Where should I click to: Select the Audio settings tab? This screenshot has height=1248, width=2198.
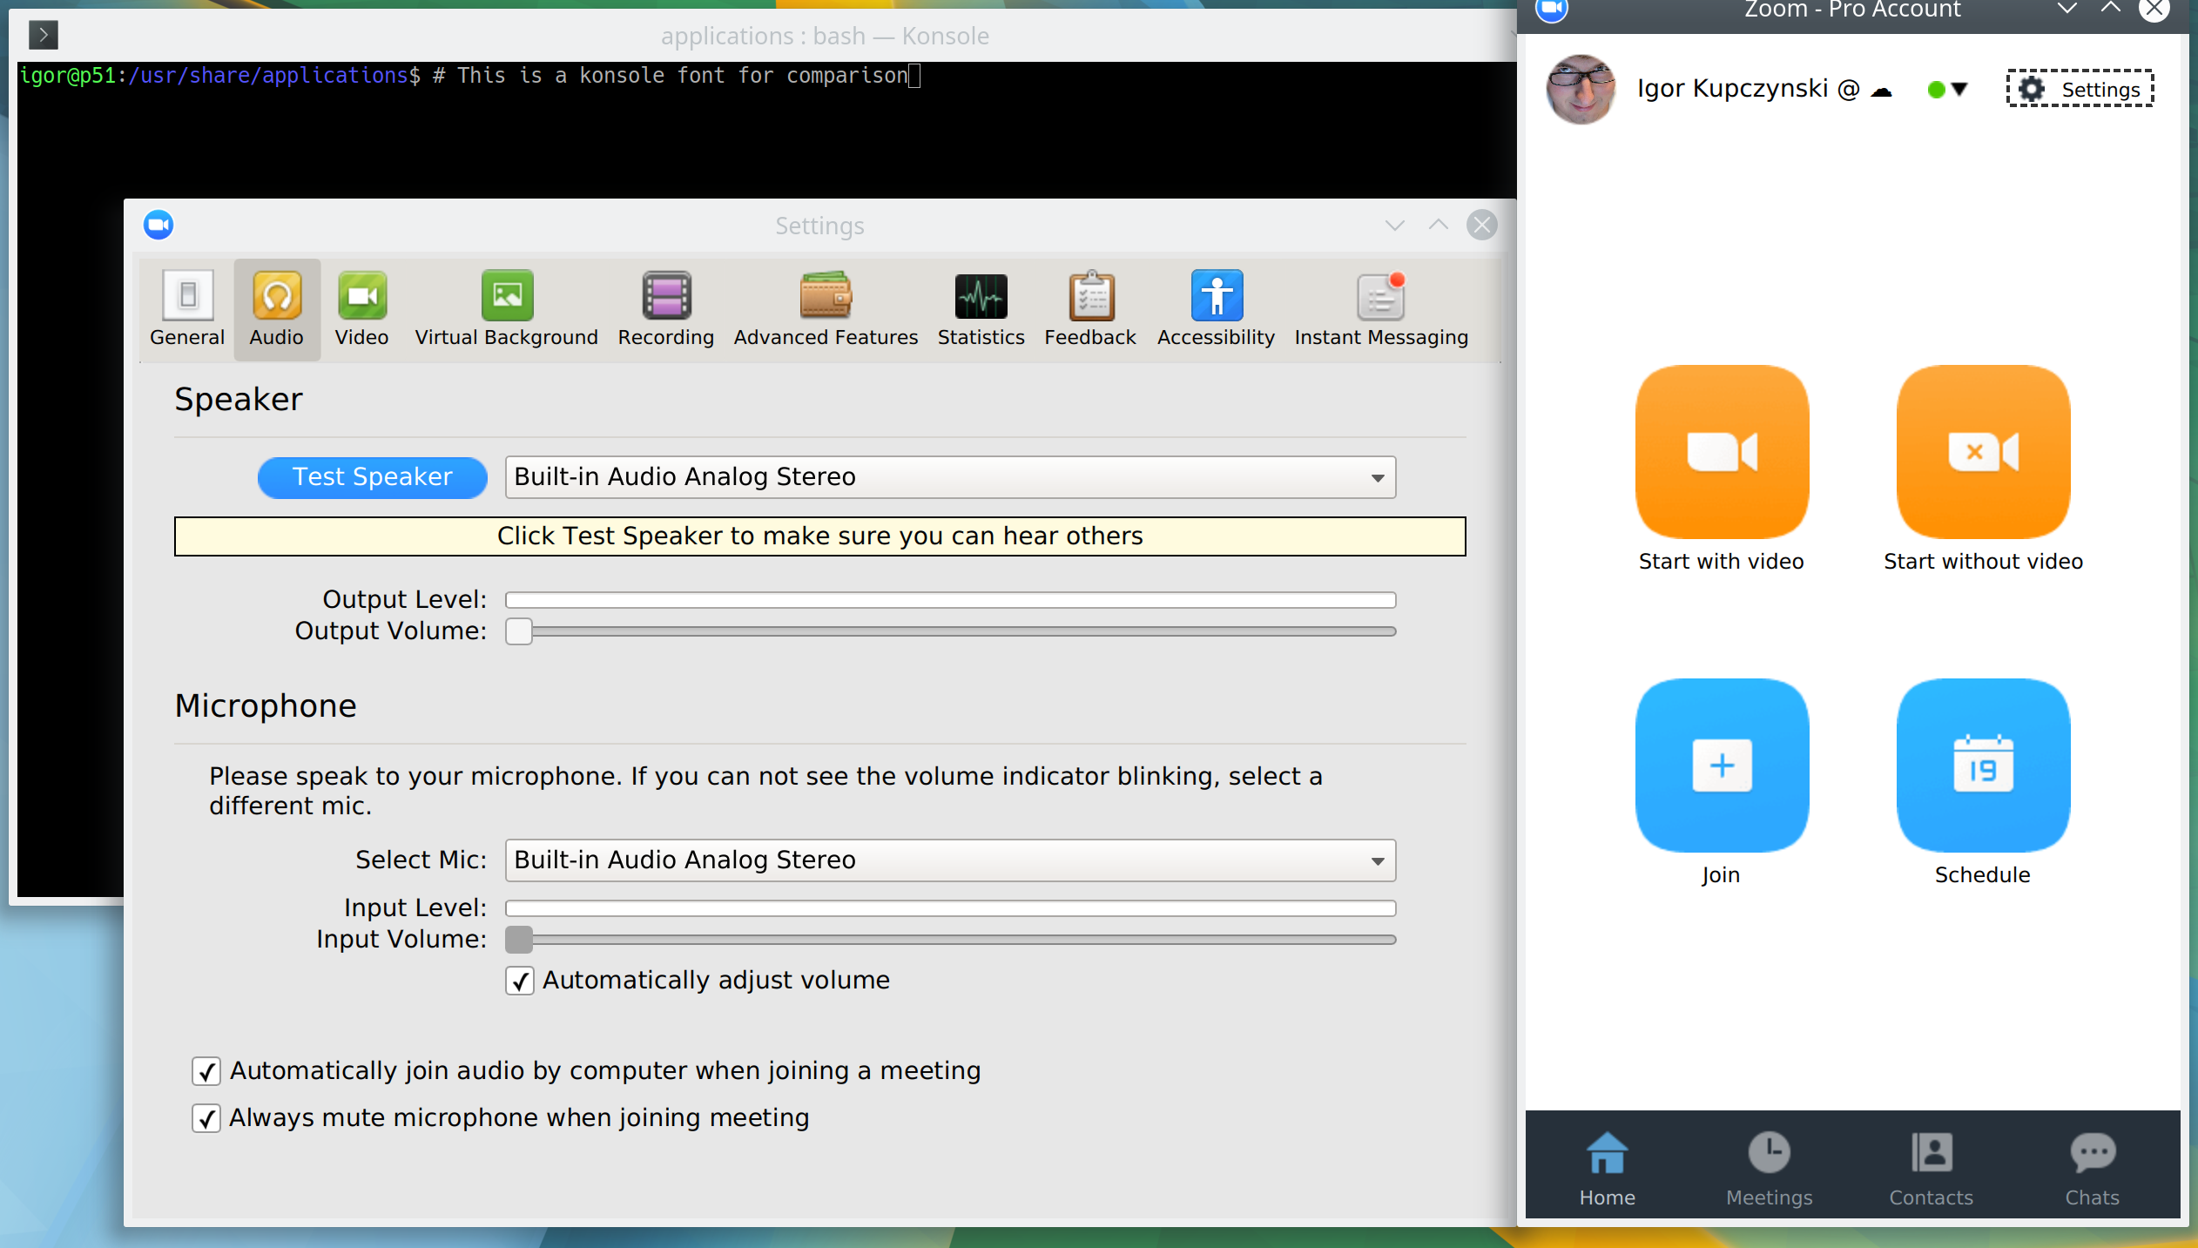click(x=277, y=309)
